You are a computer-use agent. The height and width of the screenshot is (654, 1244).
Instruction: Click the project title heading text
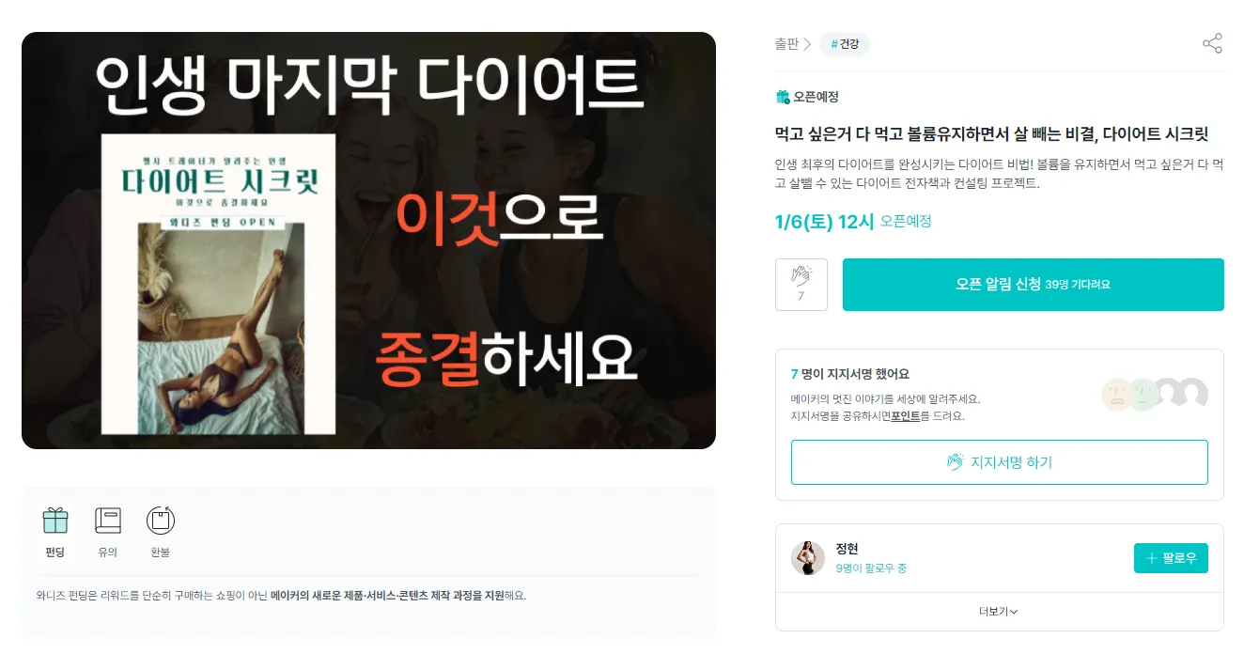click(991, 133)
